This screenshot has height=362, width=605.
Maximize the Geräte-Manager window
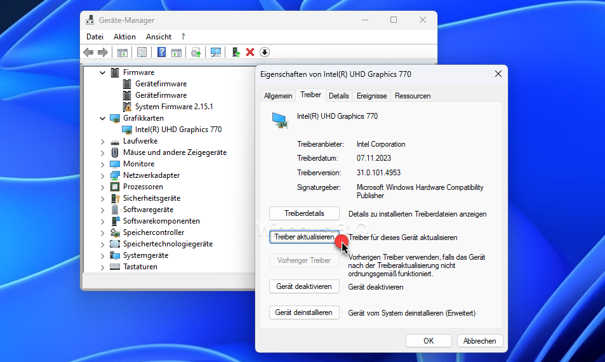[394, 20]
